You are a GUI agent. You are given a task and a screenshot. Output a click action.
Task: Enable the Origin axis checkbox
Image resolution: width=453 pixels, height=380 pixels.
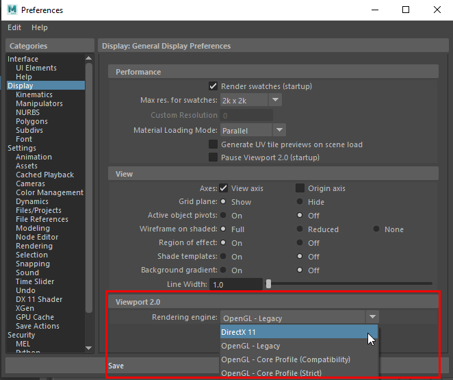pyautogui.click(x=300, y=188)
